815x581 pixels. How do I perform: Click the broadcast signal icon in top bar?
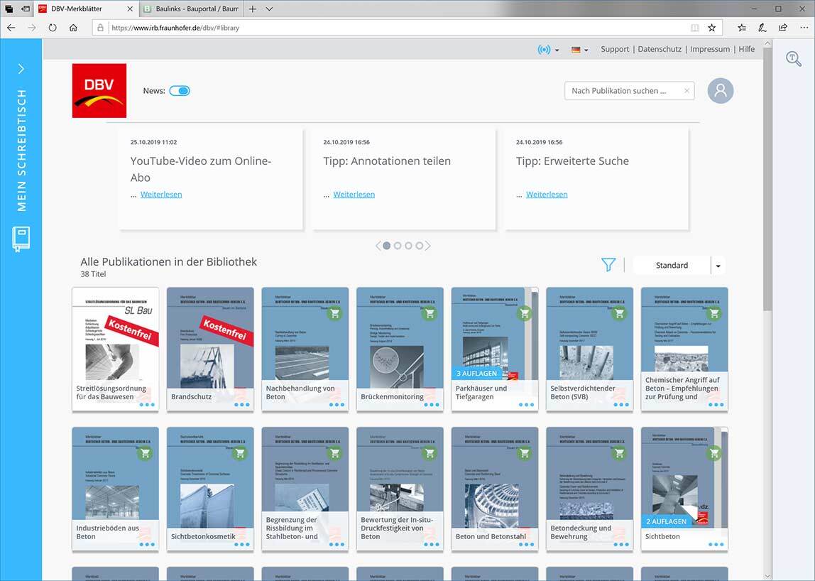[x=544, y=50]
